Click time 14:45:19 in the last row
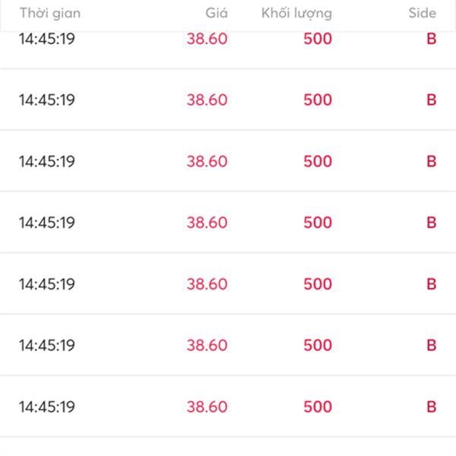Image resolution: width=456 pixels, height=456 pixels. pyautogui.click(x=47, y=407)
